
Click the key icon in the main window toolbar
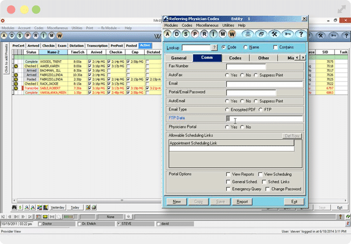pyautogui.click(x=333, y=36)
